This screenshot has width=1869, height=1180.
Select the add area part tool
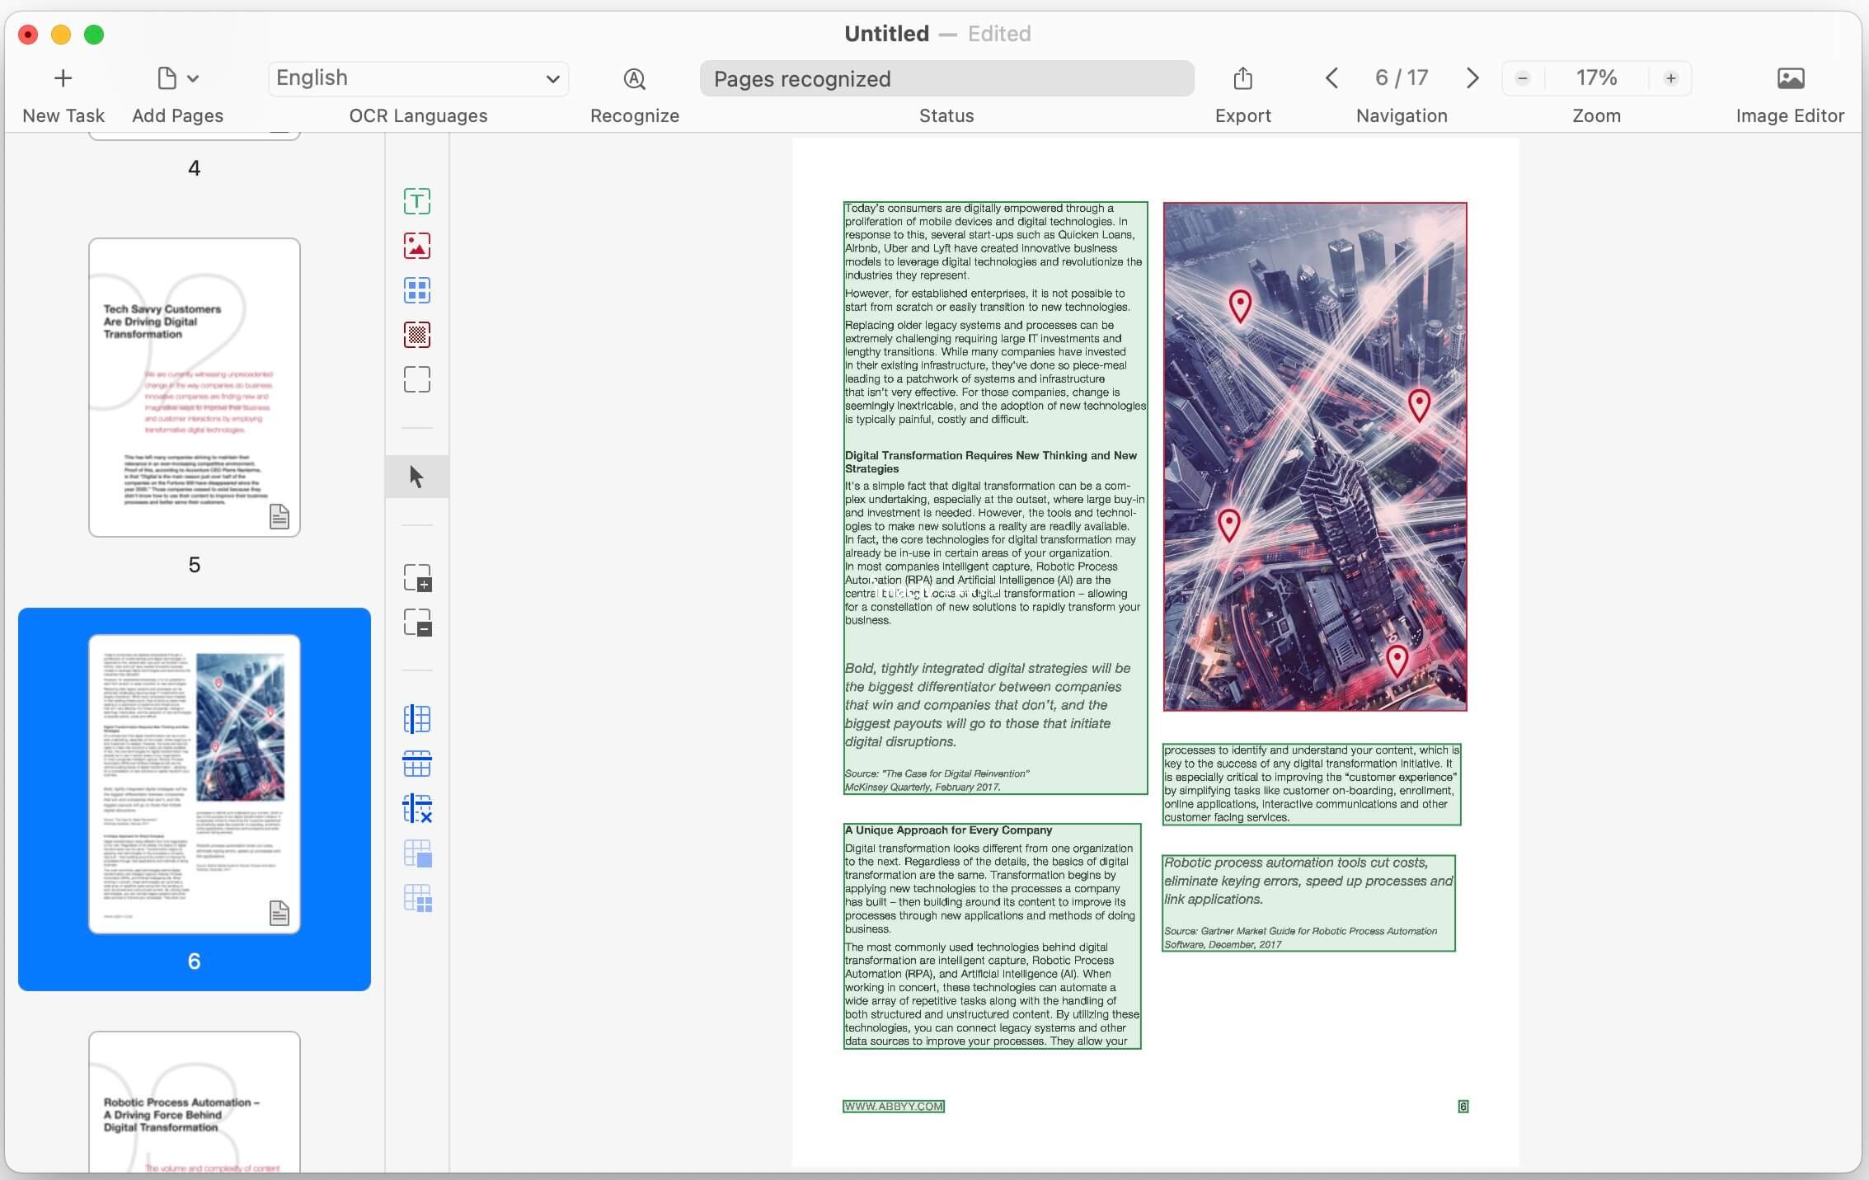(417, 577)
